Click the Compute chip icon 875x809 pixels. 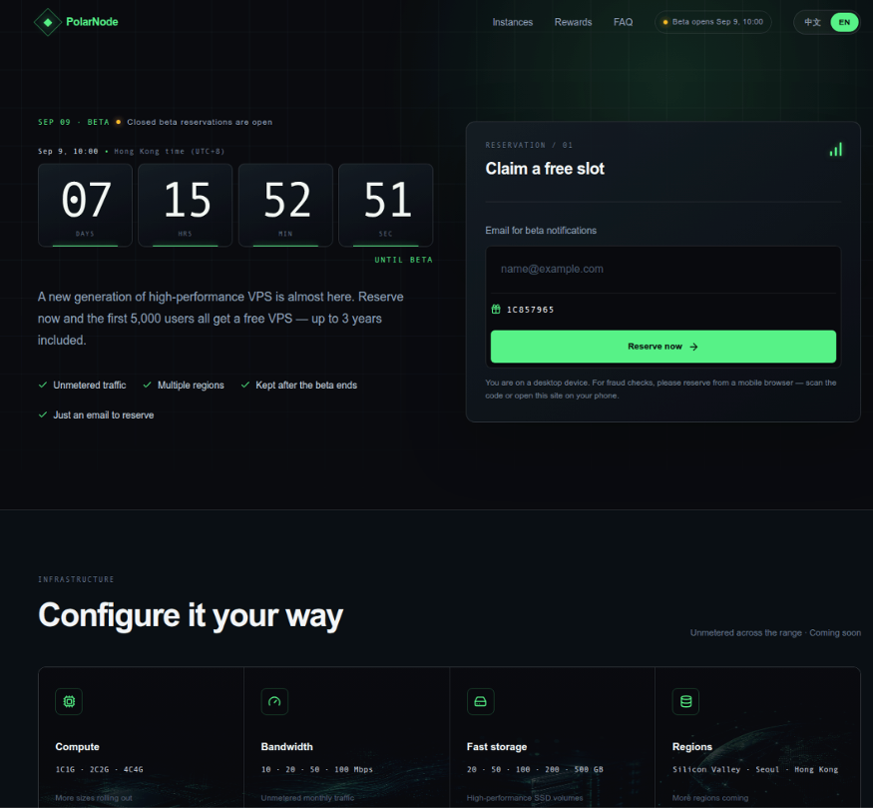coord(69,701)
